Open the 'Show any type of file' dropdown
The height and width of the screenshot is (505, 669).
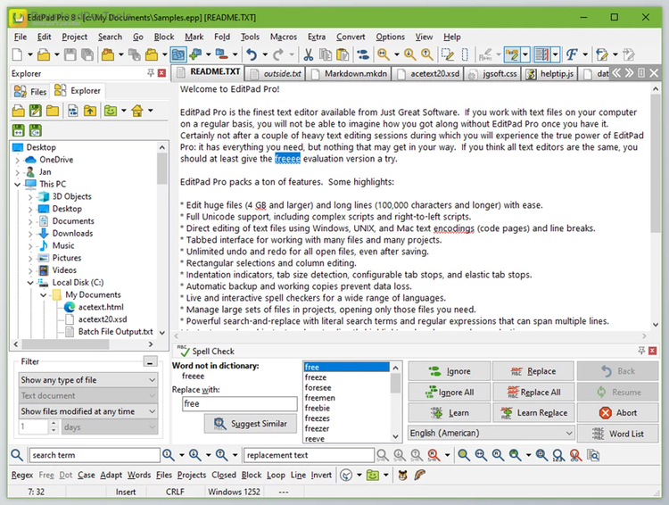(x=88, y=380)
